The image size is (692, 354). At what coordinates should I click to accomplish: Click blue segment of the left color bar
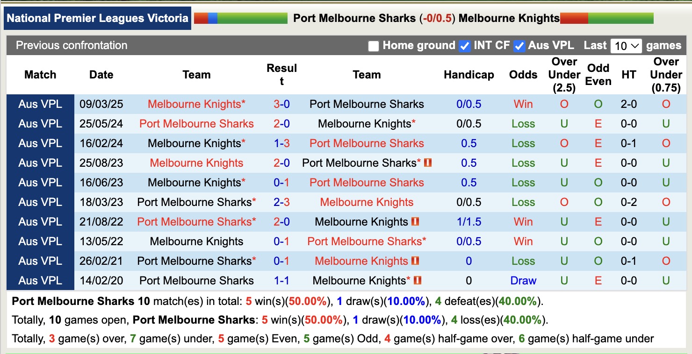click(213, 18)
